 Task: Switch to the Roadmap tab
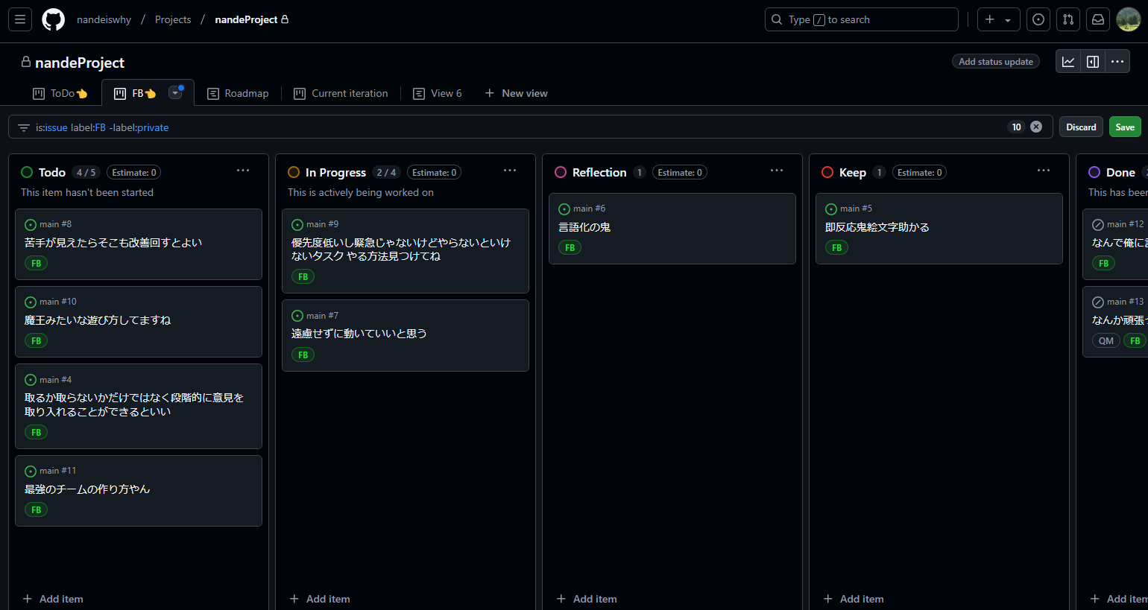238,93
